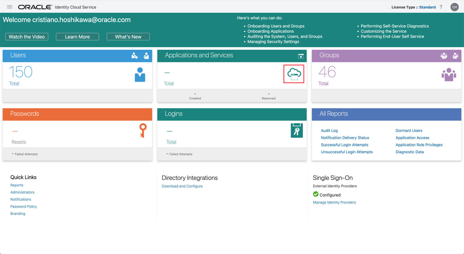Click the Import Groups icon in Groups tile
The height and width of the screenshot is (254, 464).
[x=455, y=56]
